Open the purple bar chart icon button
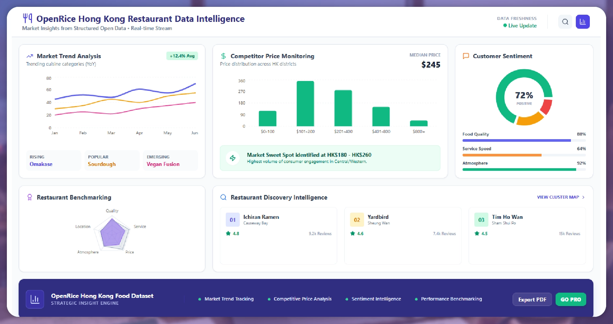 click(x=582, y=22)
